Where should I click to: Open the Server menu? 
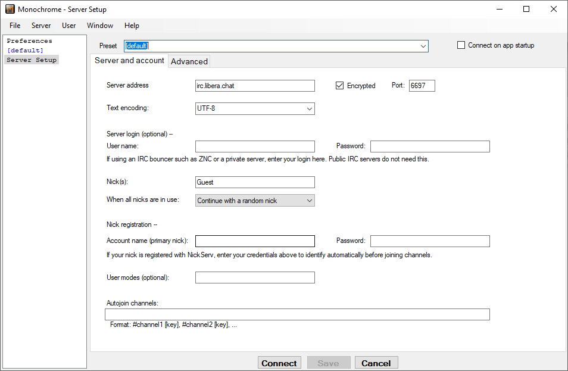point(41,26)
